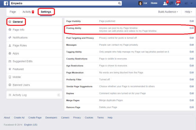Switch to the Page tab
The height and width of the screenshot is (130, 196).
[x=13, y=12]
